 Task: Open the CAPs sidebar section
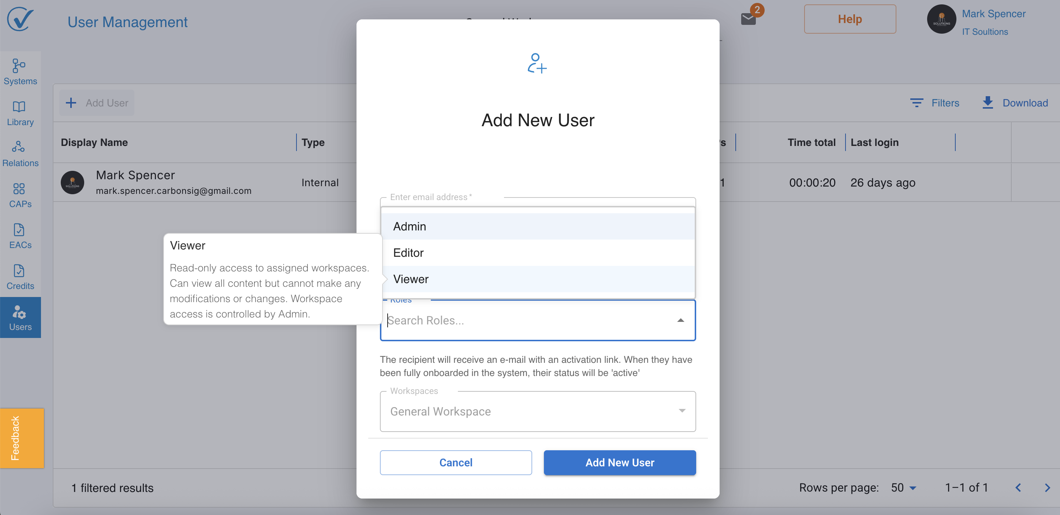pyautogui.click(x=20, y=195)
